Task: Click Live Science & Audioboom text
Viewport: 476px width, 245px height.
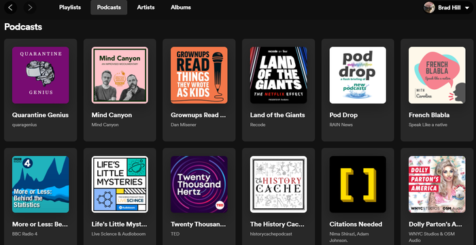Action: (x=119, y=234)
